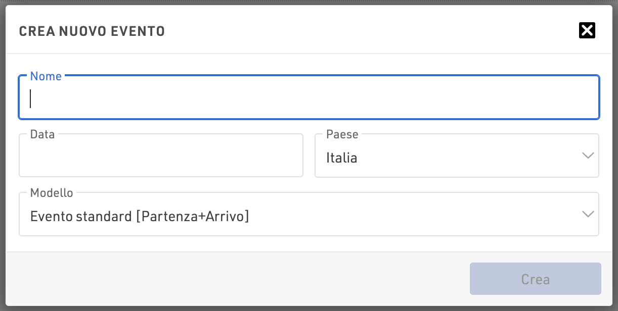Click the Nome field label
618x311 pixels.
click(x=46, y=76)
